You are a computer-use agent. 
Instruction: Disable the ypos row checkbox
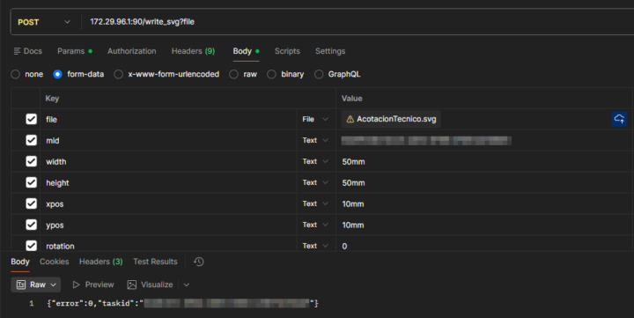tap(31, 224)
